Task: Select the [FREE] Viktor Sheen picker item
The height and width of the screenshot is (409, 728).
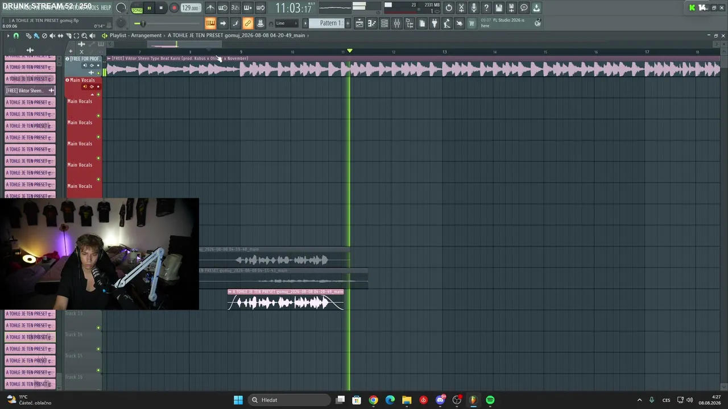Action: pyautogui.click(x=30, y=90)
